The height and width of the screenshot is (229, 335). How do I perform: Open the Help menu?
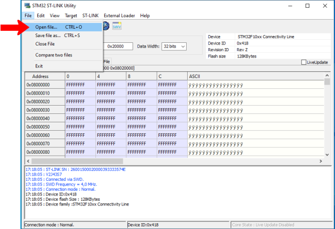145,16
